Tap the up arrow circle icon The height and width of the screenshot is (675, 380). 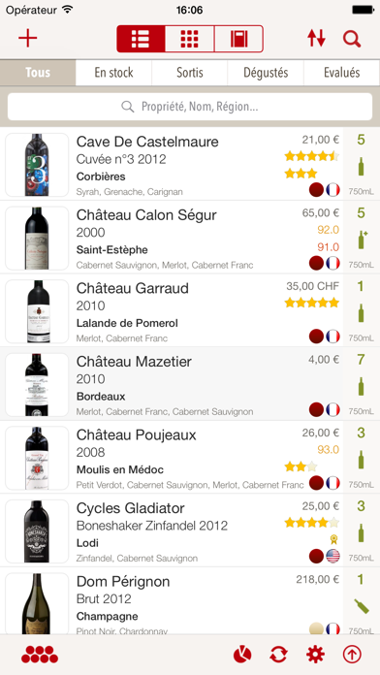(x=352, y=655)
